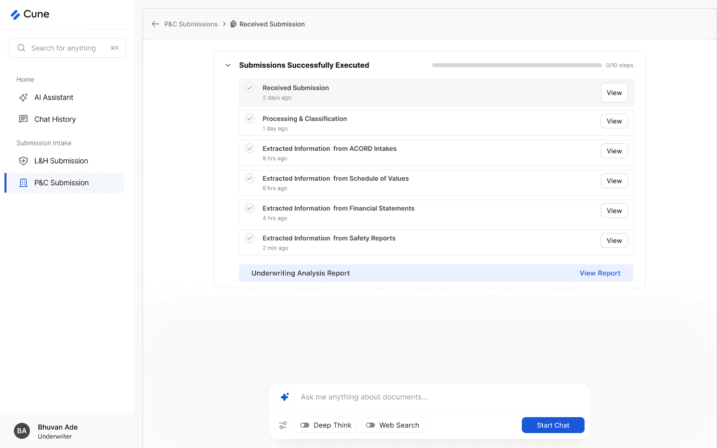Image resolution: width=717 pixels, height=448 pixels.
Task: Click the '2 days ago' timestamp
Action: tap(277, 98)
